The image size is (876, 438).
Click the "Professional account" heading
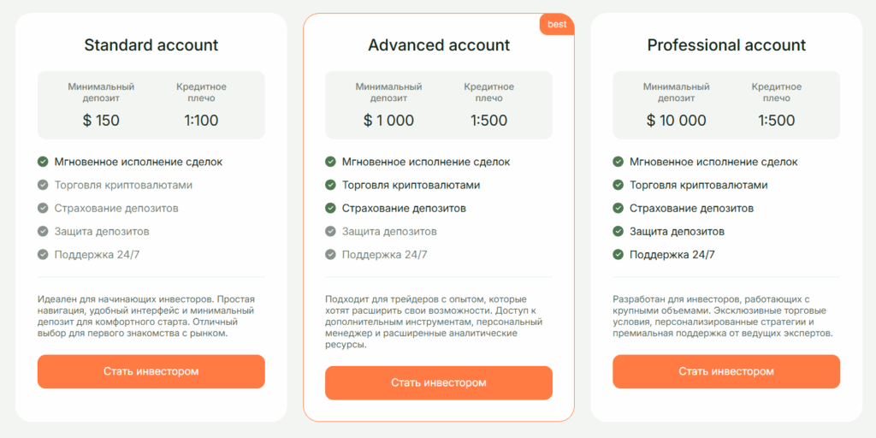726,45
